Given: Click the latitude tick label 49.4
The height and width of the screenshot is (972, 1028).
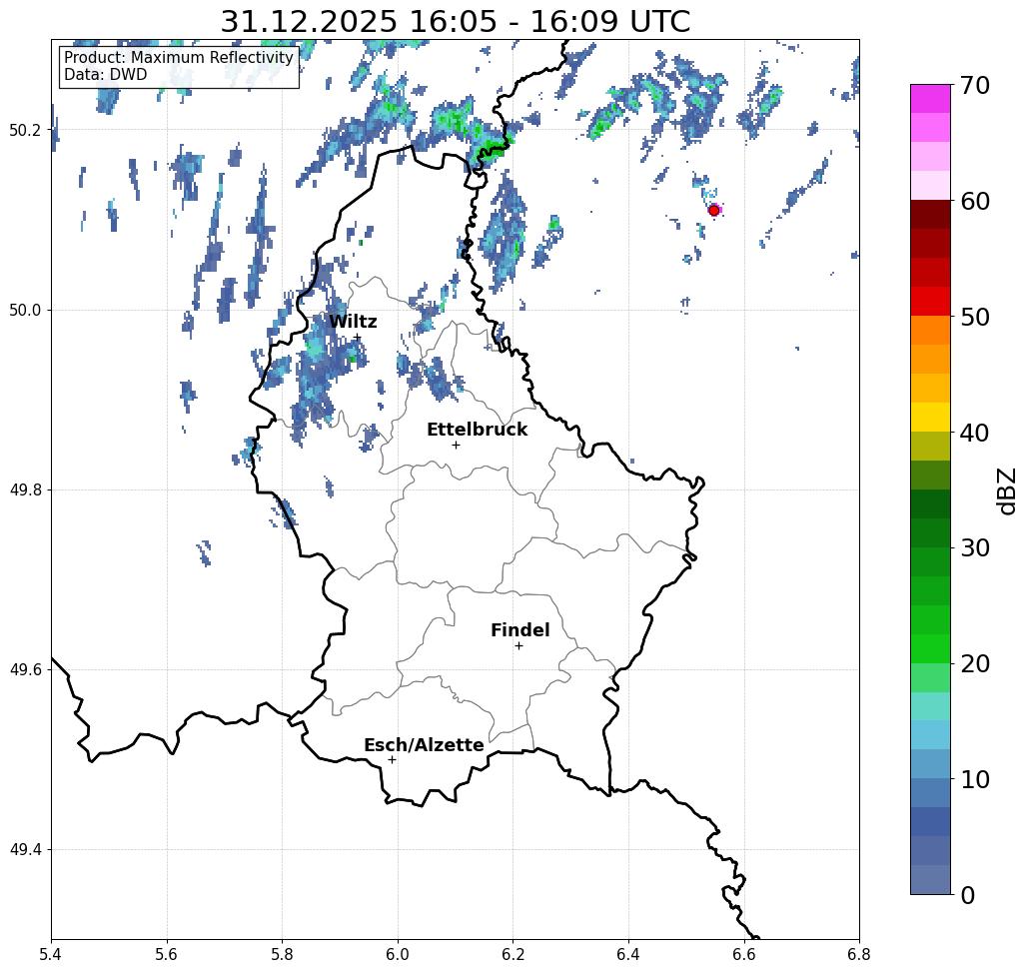Looking at the screenshot, I should tap(25, 850).
